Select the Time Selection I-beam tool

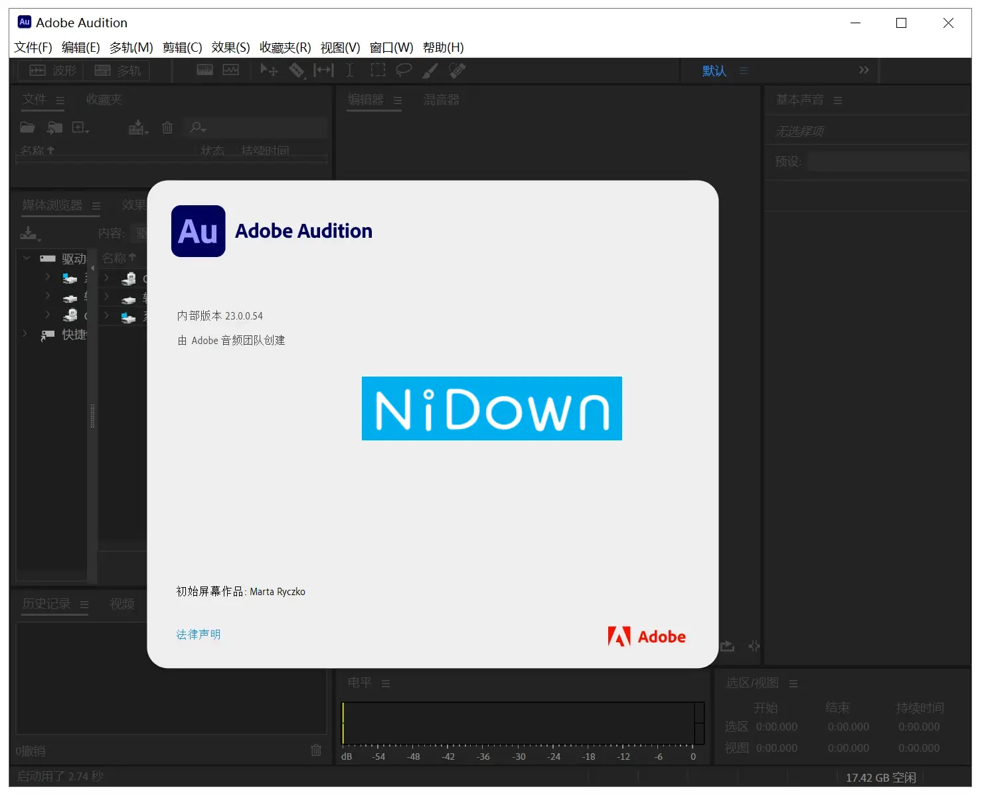pyautogui.click(x=350, y=70)
